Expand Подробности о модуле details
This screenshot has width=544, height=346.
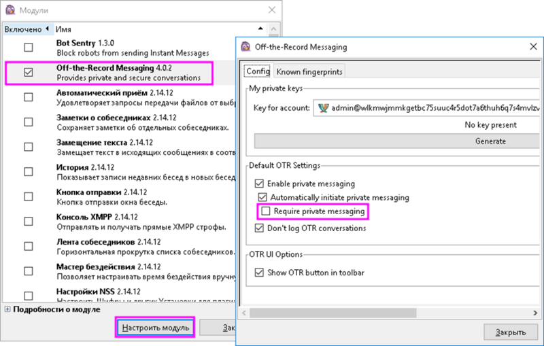click(7, 309)
